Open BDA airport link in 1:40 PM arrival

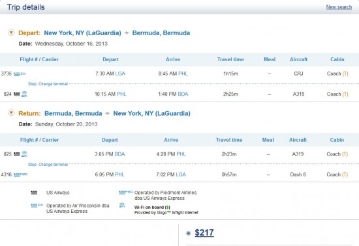coord(183,94)
